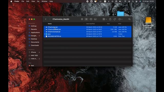Select IVAN A... drive in sidebar

tap(34, 59)
